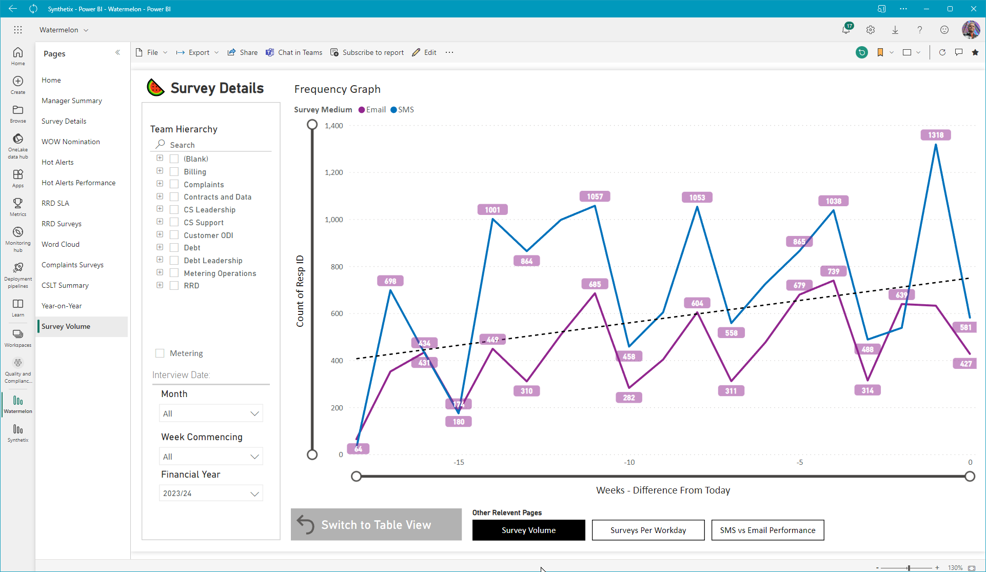Select the RRD checkbox in hierarchy

[174, 286]
